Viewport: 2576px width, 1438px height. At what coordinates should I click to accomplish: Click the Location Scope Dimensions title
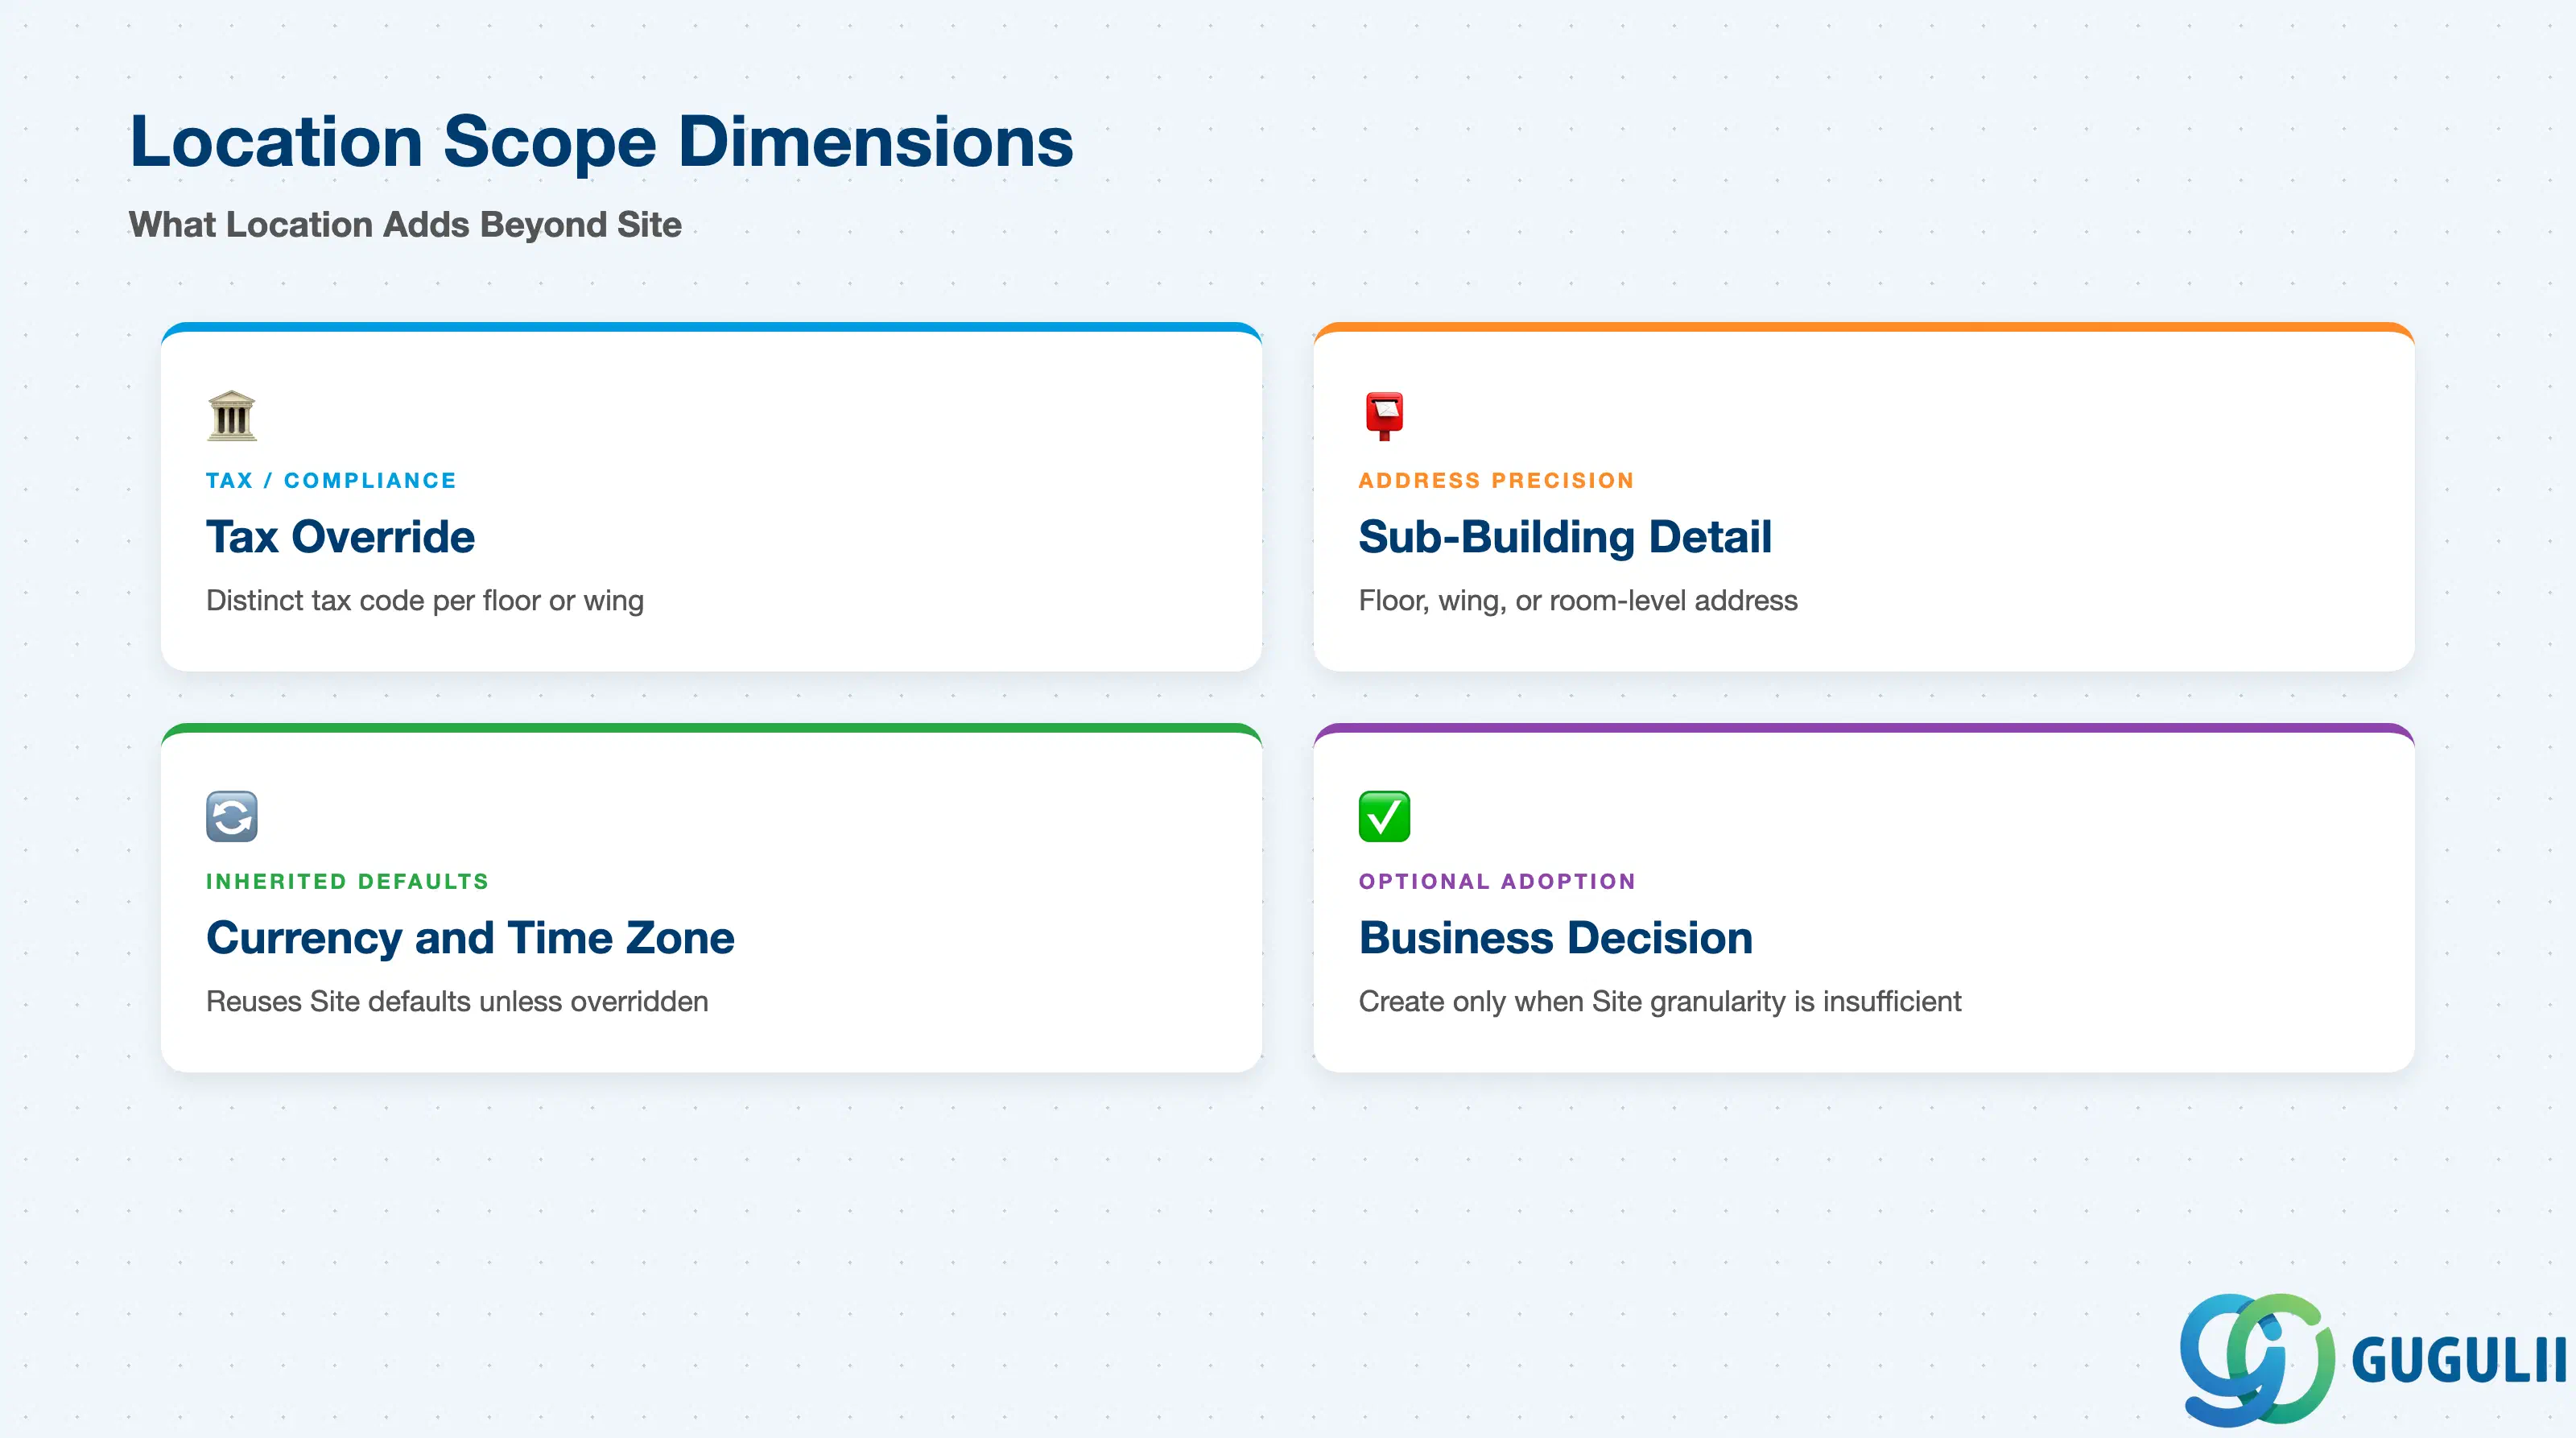[602, 141]
